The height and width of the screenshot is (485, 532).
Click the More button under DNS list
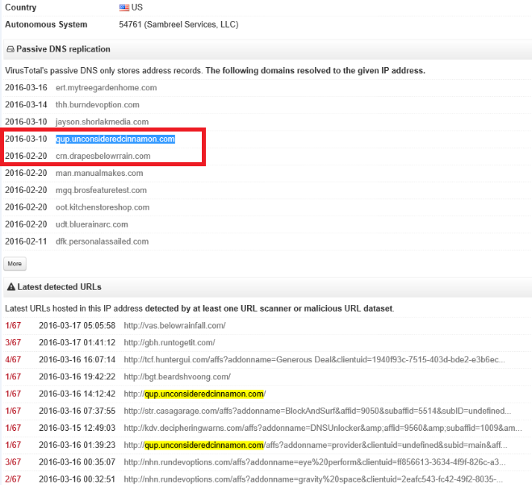pyautogui.click(x=15, y=264)
